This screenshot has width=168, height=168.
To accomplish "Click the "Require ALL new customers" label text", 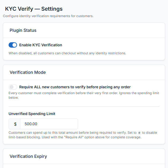I will 75,87.
